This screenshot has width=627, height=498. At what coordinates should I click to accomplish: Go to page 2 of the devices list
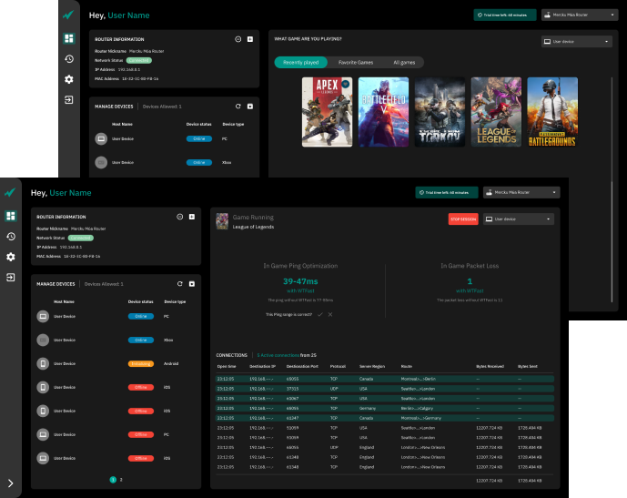121,479
